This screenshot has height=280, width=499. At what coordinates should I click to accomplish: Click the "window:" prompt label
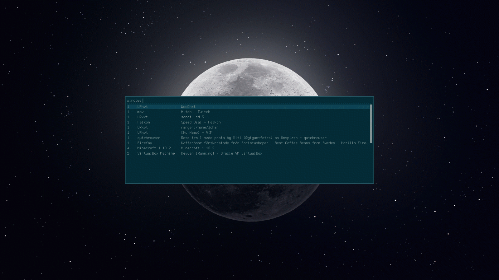[134, 100]
